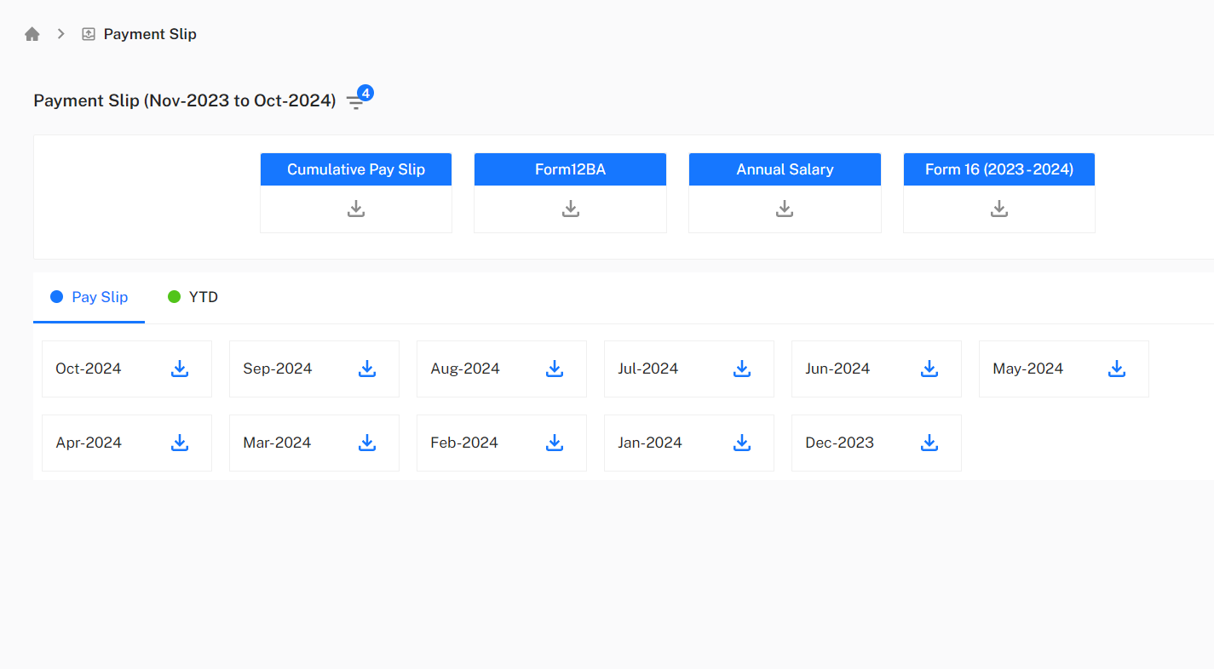
Task: Download the Annual Salary document
Action: 784,208
